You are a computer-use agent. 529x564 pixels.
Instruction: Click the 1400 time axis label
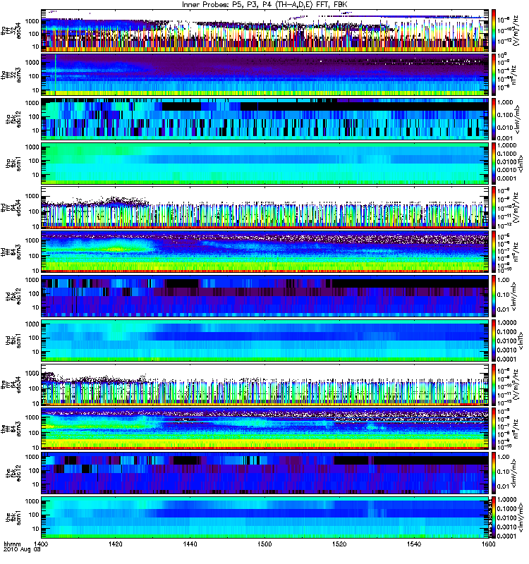click(41, 544)
